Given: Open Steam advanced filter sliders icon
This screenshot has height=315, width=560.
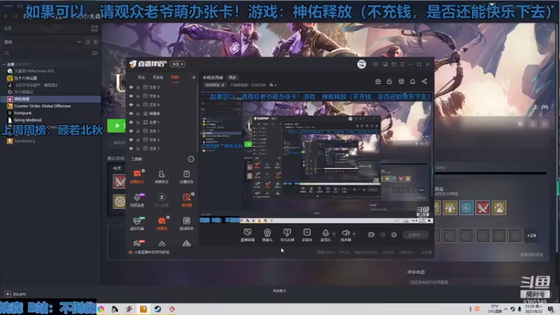Looking at the screenshot, I should (x=94, y=53).
